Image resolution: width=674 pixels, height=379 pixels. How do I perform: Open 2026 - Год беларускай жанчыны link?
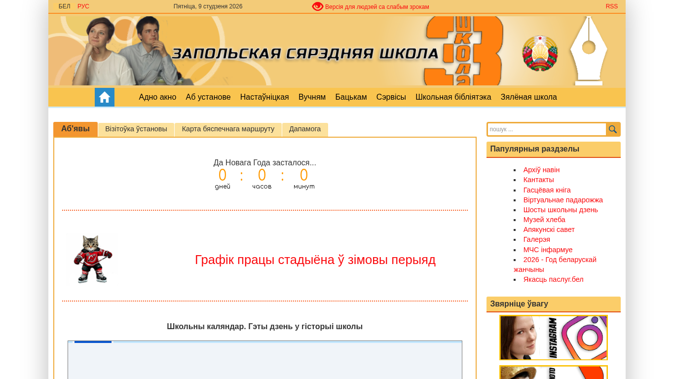click(555, 265)
